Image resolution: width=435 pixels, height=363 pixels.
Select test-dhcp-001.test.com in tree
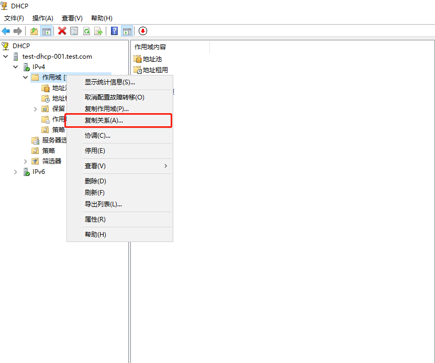(57, 57)
